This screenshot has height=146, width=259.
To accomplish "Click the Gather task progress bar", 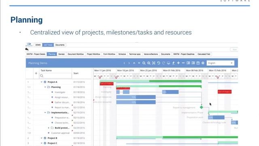I will click(136, 102).
